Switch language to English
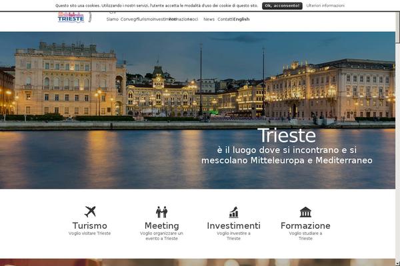Screen dimensions: 400x266 click(x=241, y=19)
